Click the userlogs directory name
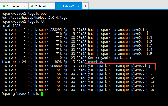The image size is (168, 106). click(95, 62)
